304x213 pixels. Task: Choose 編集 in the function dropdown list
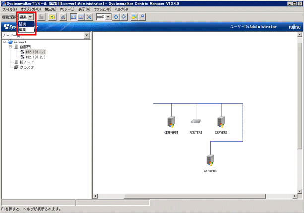tap(26, 29)
